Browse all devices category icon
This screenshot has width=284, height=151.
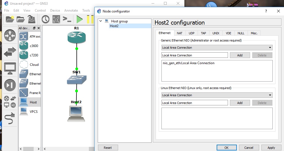click(x=10, y=102)
